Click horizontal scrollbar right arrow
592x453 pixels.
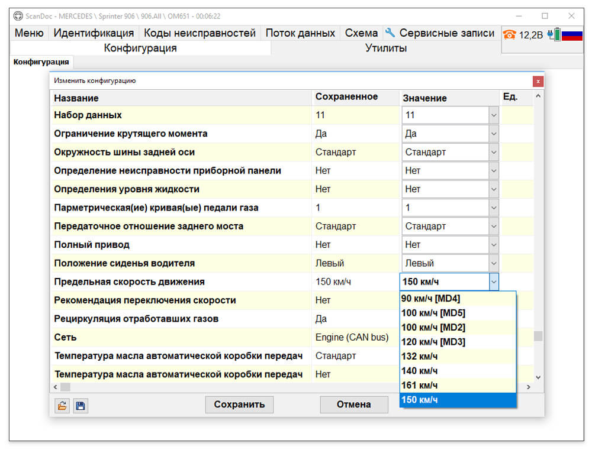click(x=529, y=387)
